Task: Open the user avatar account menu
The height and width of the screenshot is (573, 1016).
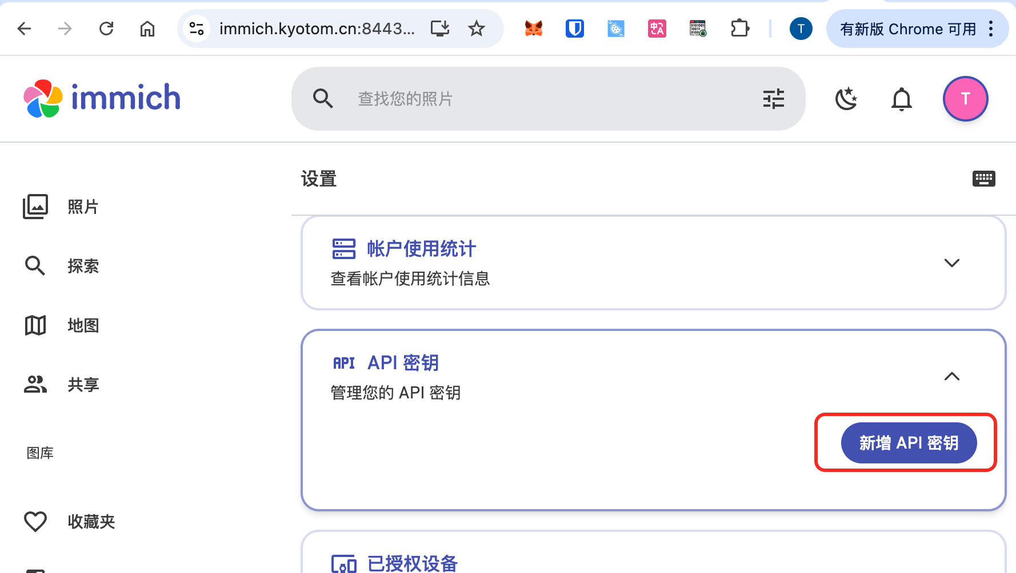Action: coord(965,99)
